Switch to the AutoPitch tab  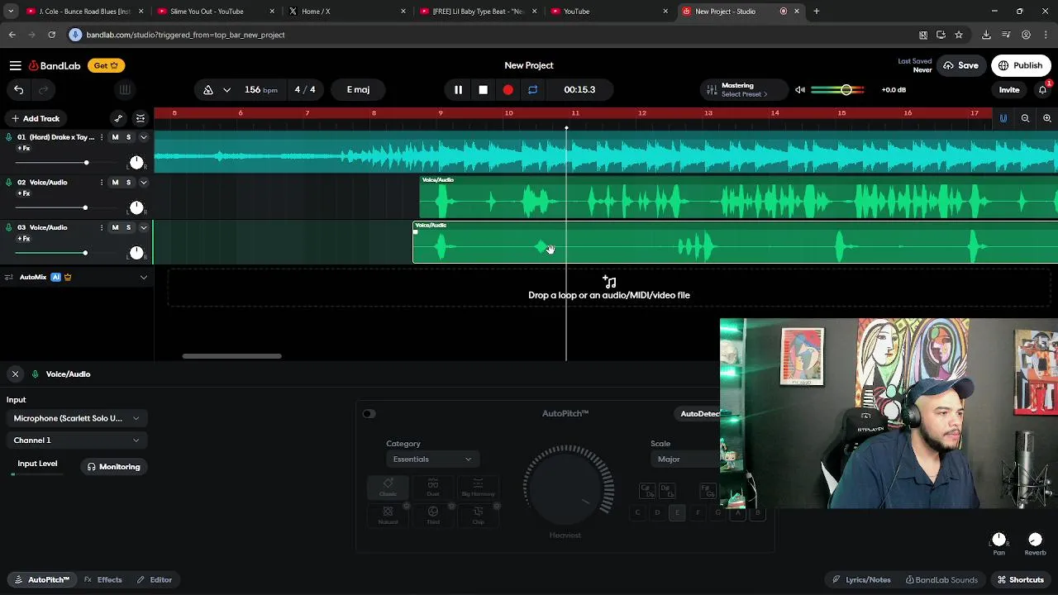pyautogui.click(x=43, y=580)
